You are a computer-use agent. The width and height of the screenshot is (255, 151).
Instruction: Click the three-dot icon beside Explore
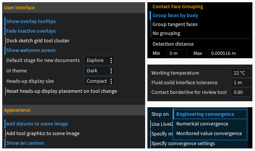(x=111, y=60)
